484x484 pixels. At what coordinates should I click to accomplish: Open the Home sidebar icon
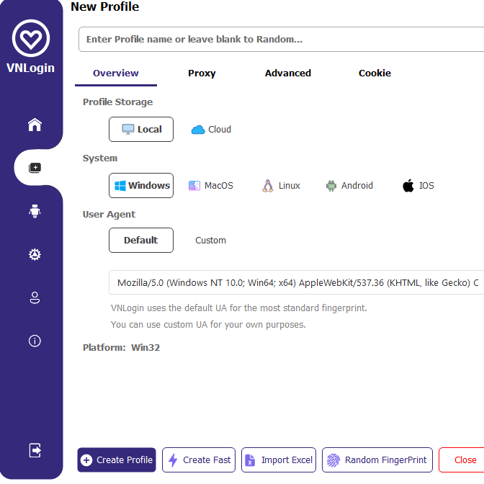[35, 125]
